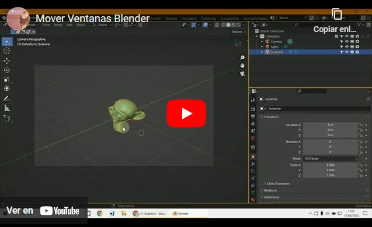Click the Ver en YouTube link

pos(43,211)
